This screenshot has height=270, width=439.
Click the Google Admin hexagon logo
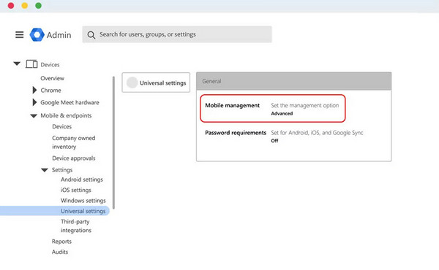click(37, 35)
